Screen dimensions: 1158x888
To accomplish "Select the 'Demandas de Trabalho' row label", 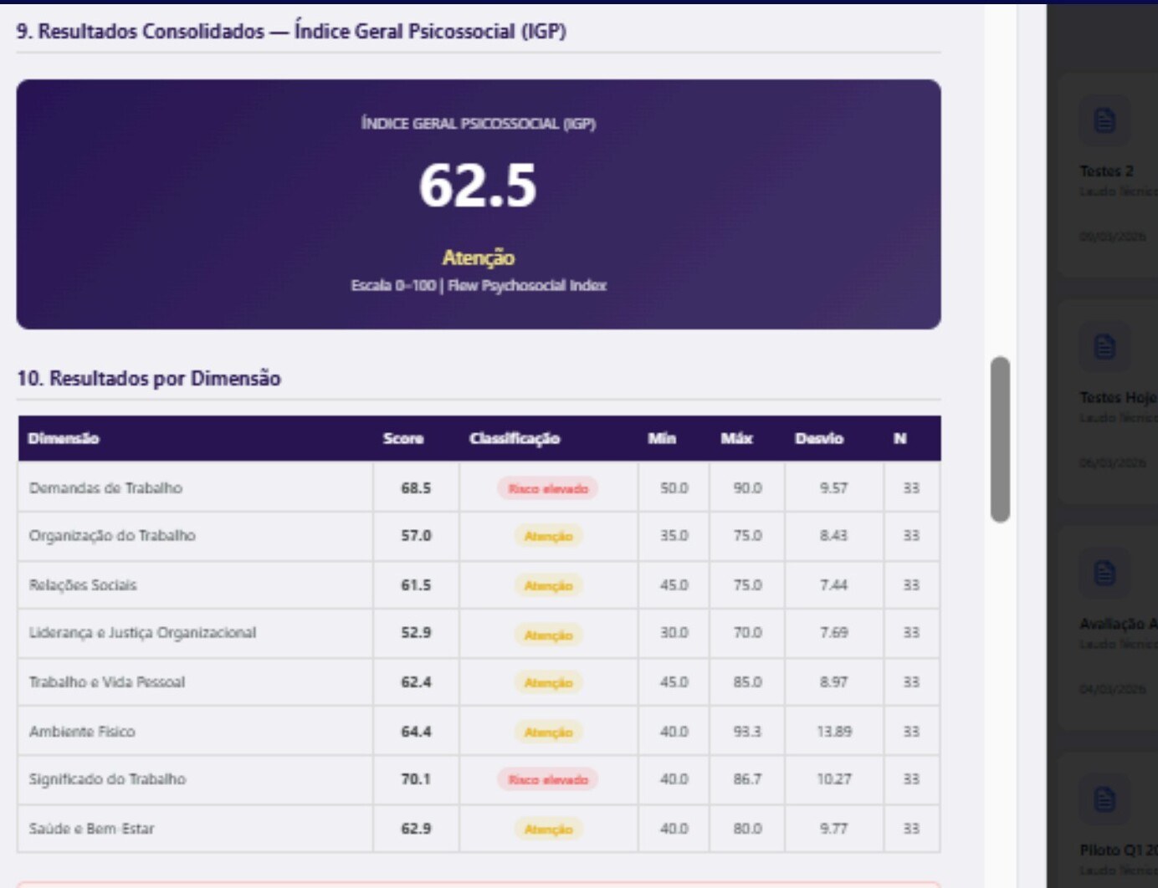I will 105,488.
